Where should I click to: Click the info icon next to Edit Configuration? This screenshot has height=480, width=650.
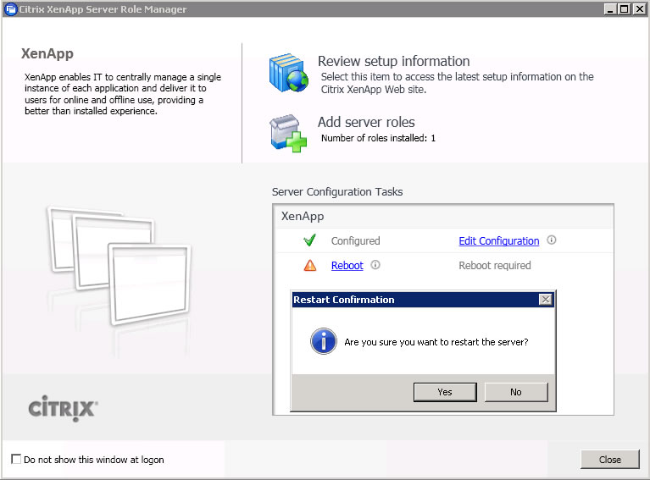(552, 240)
